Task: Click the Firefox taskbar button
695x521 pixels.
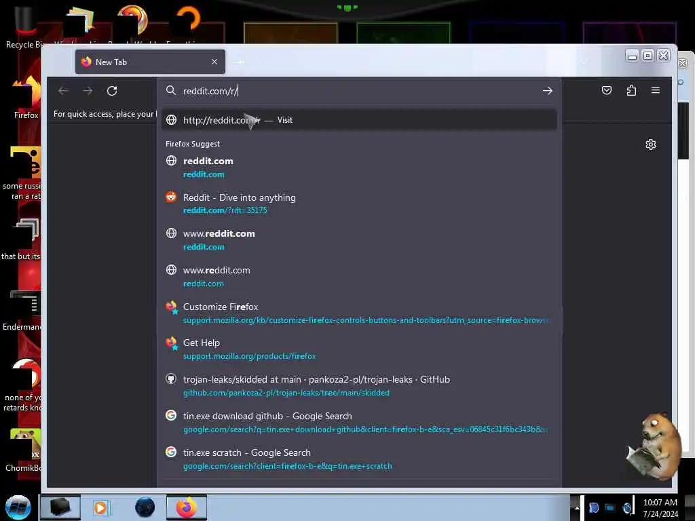Action: 187,507
